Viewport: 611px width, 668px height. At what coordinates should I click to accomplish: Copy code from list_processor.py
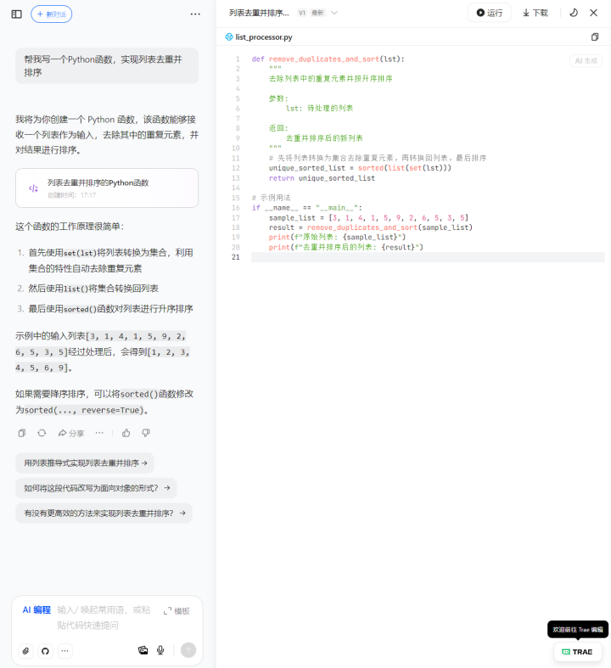coord(594,37)
